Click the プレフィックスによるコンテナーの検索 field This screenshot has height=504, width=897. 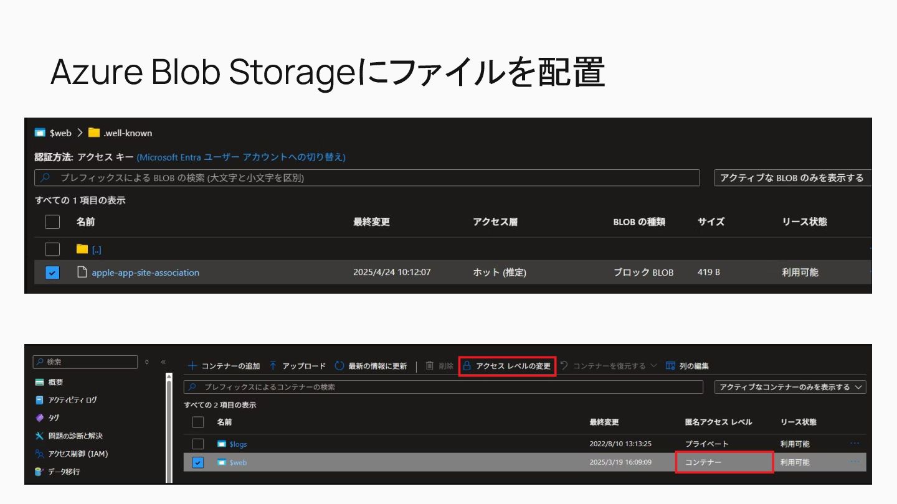pyautogui.click(x=444, y=387)
